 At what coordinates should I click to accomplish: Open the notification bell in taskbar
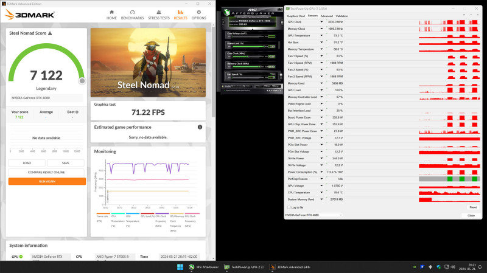click(480, 267)
